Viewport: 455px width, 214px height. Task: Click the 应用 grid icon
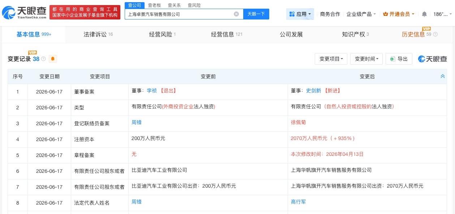292,14
